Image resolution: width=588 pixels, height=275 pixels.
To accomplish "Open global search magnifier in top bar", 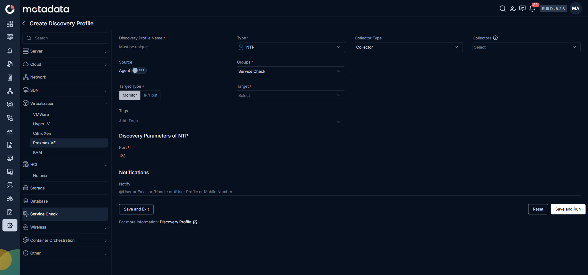I will [x=503, y=9].
